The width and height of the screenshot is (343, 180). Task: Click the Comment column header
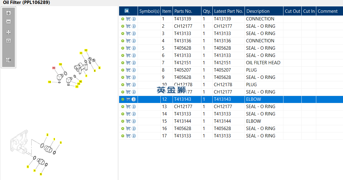click(328, 11)
